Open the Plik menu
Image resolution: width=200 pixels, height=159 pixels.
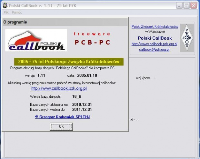tap(6, 12)
